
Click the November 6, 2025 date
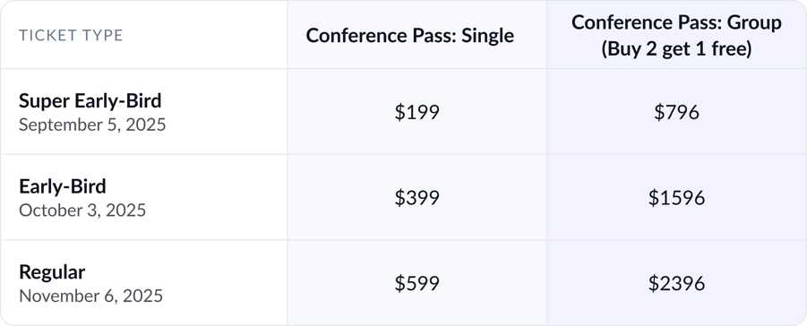[91, 296]
